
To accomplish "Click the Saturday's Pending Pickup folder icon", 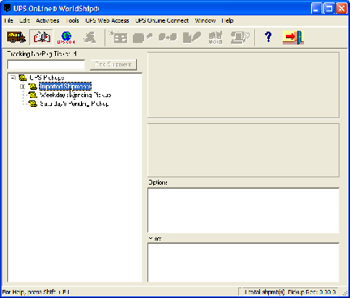I will click(x=33, y=104).
